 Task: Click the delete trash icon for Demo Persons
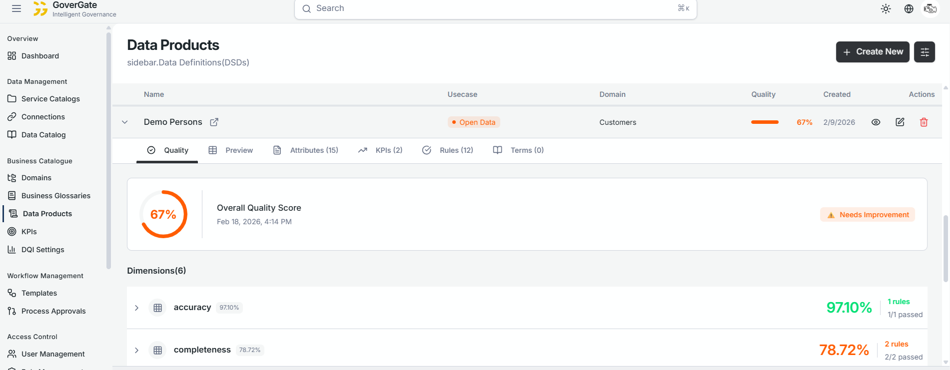tap(924, 122)
